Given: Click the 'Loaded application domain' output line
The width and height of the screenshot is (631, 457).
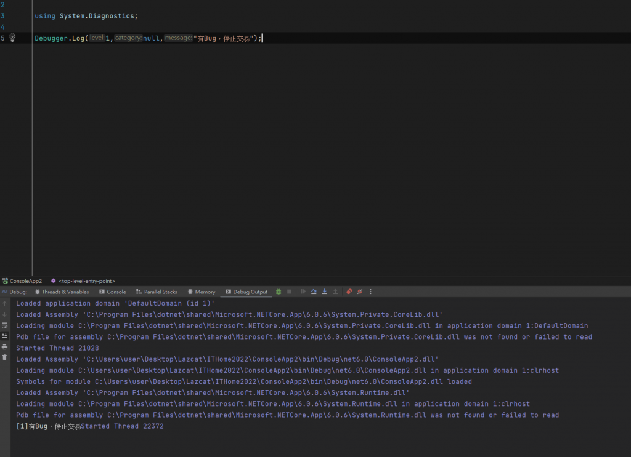Looking at the screenshot, I should point(115,304).
